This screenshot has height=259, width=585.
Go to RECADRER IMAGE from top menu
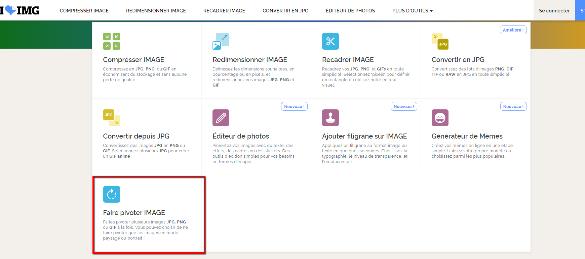(x=224, y=11)
